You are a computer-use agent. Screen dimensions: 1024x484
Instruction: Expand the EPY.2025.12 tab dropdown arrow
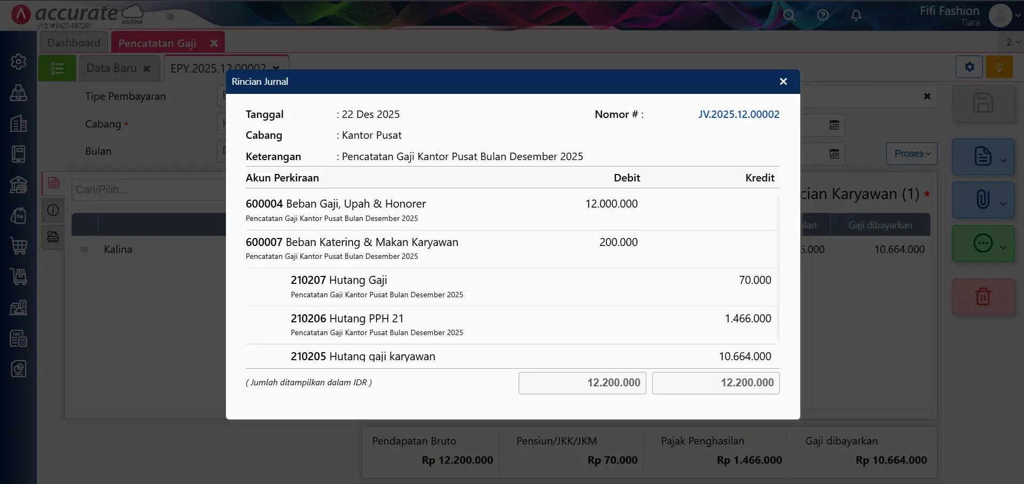coord(276,68)
